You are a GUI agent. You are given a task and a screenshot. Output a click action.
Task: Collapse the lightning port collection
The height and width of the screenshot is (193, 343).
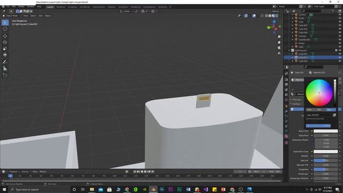[289, 50]
